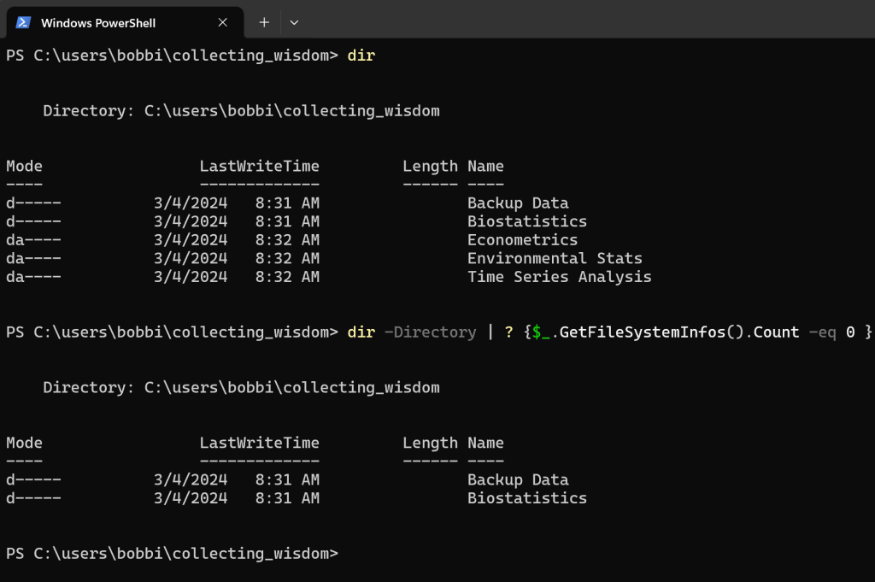The image size is (875, 582).
Task: Select the Biostatistics folder entry
Action: coord(526,220)
